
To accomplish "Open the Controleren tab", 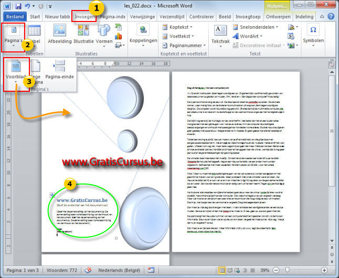I will point(202,17).
